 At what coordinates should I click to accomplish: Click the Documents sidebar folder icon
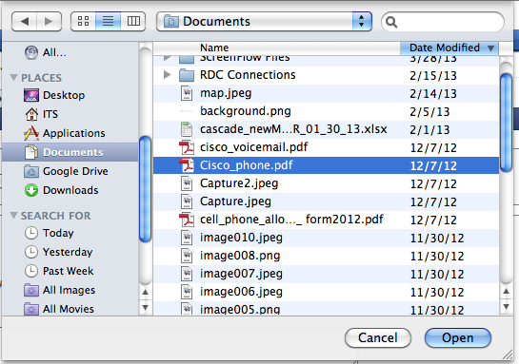coord(31,152)
